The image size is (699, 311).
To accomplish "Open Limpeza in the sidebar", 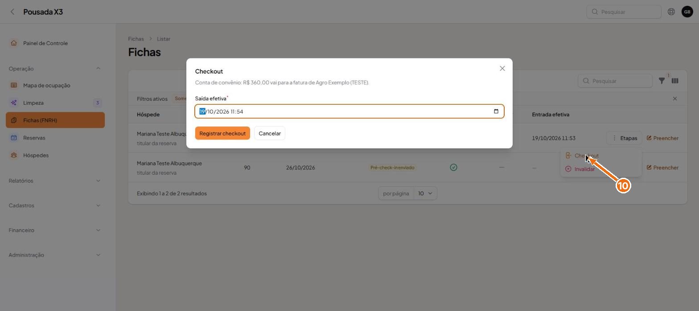I will point(55,103).
